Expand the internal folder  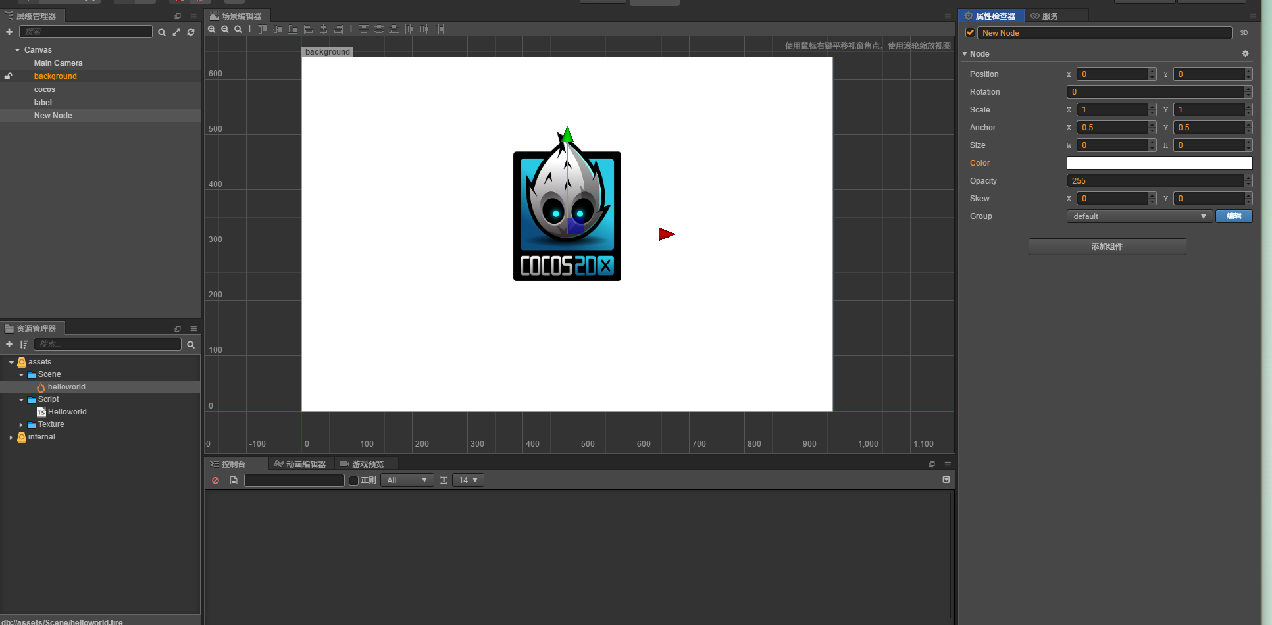tap(11, 438)
